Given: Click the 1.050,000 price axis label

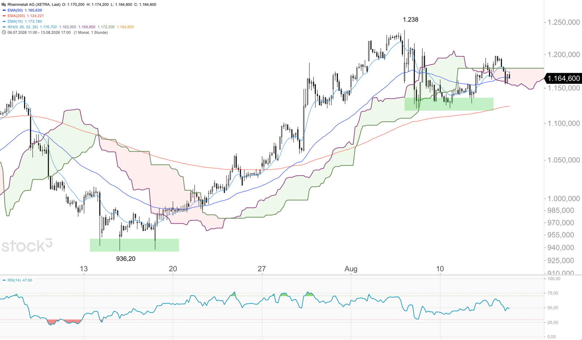Looking at the screenshot, I should (x=564, y=160).
